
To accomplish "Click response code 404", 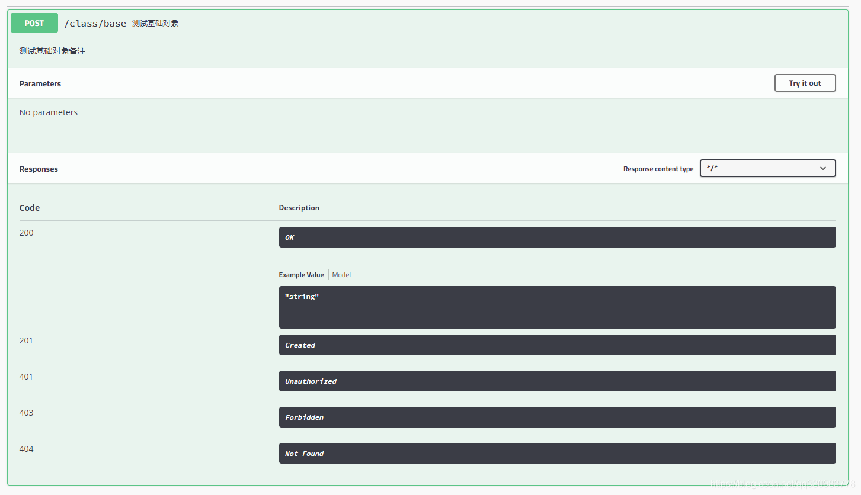I will point(27,449).
